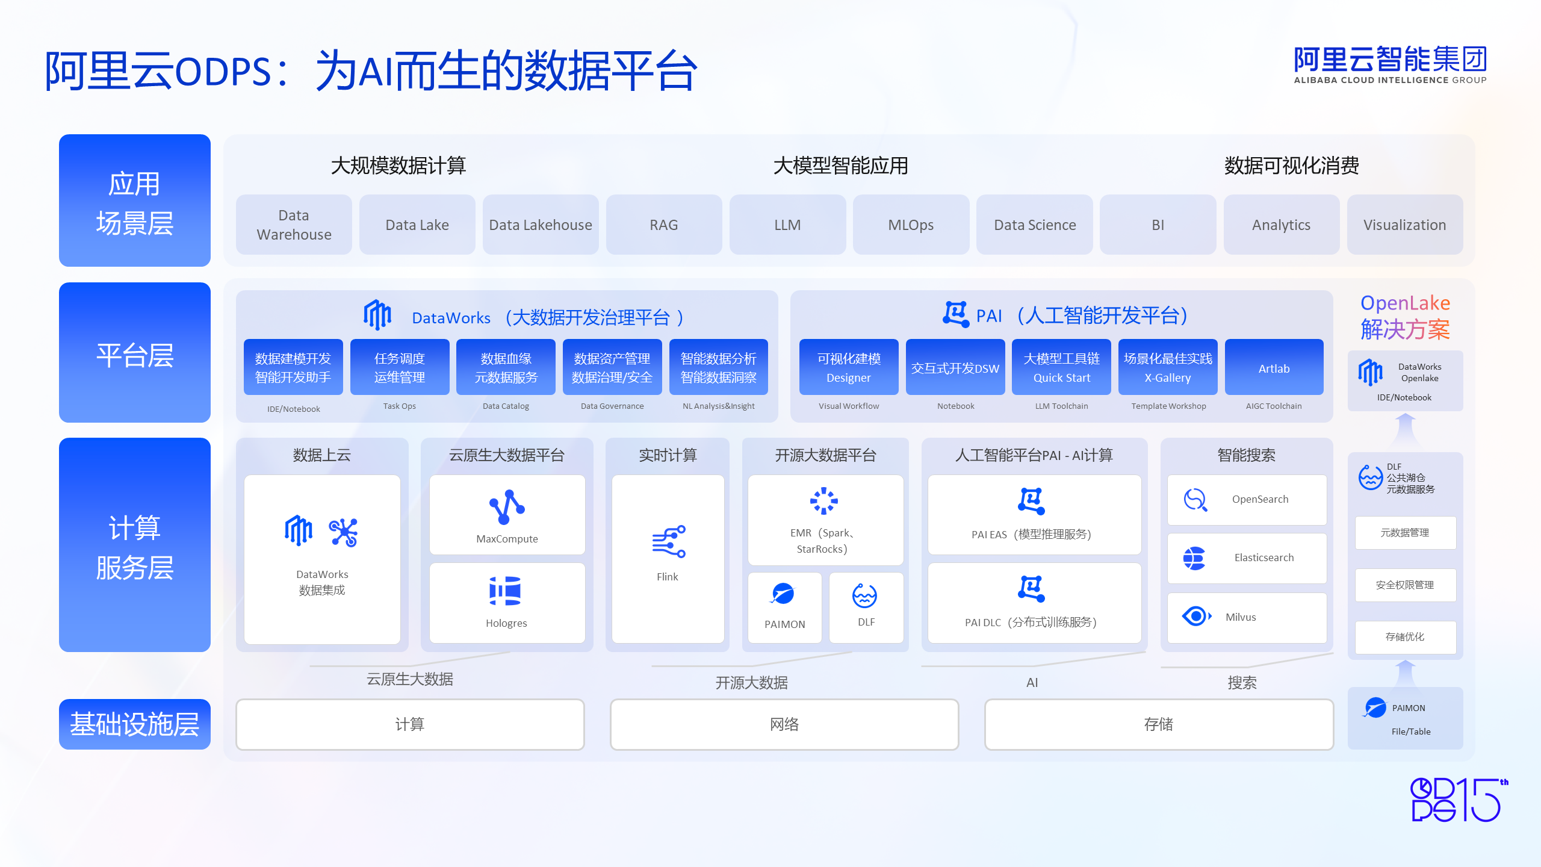Click DLF 公共湖仓 icon in OpenLake column
Screen dimensions: 1541x867
pos(1371,477)
